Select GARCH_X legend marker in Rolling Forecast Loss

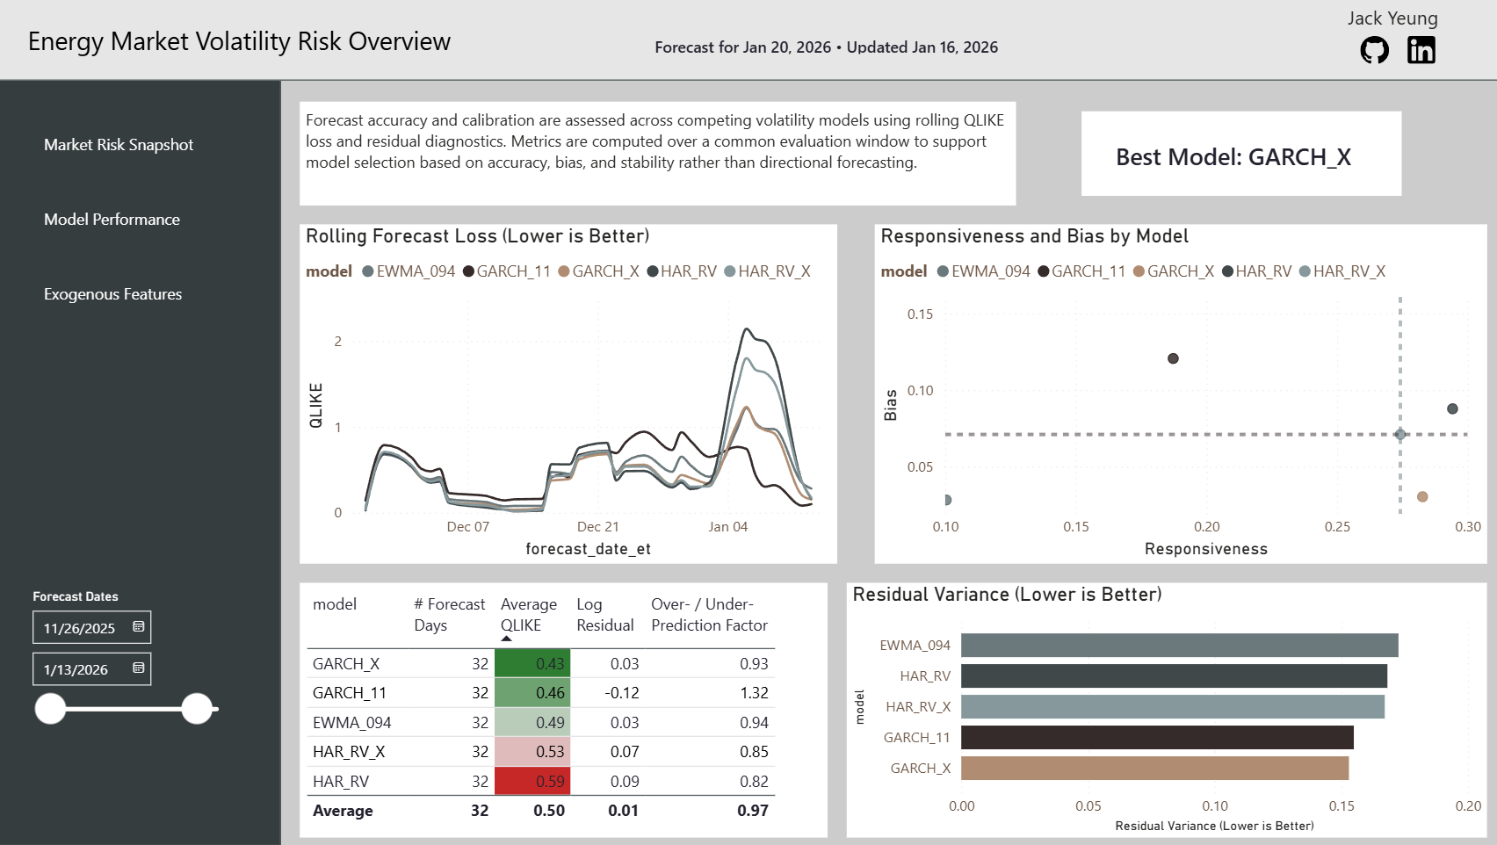click(564, 271)
